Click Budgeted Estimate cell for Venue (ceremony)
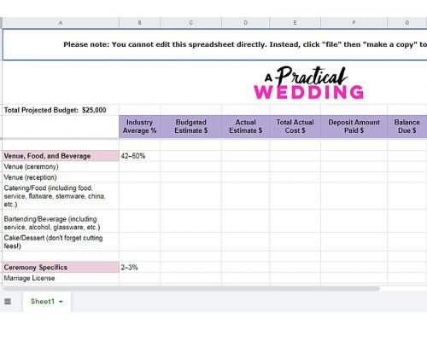 190,166
